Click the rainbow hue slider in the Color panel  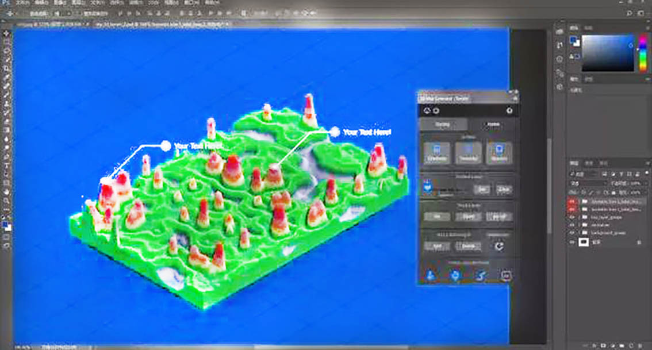point(643,53)
